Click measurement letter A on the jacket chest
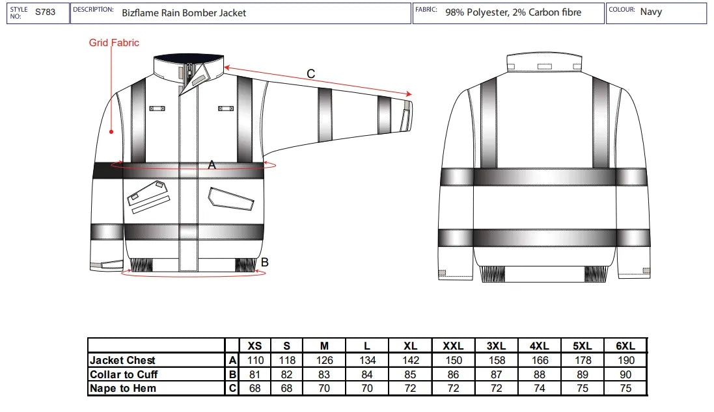 tap(212, 166)
